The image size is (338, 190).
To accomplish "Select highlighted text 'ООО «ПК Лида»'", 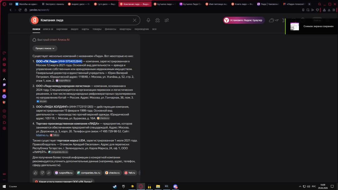I will [x=47, y=61].
